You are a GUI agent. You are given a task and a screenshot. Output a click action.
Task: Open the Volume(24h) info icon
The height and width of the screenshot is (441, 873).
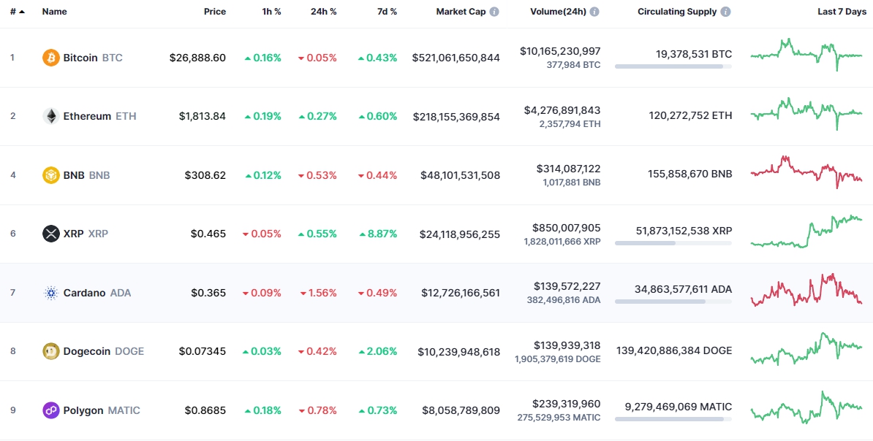pyautogui.click(x=594, y=12)
